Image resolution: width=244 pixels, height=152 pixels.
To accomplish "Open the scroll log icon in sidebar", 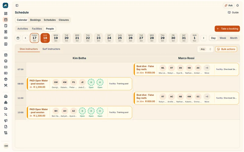I will 6,133.
